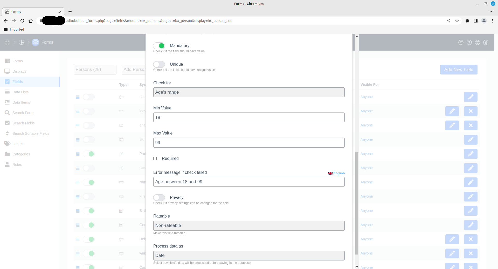
Task: Turn on the Privacy toggle
Action: (x=159, y=198)
